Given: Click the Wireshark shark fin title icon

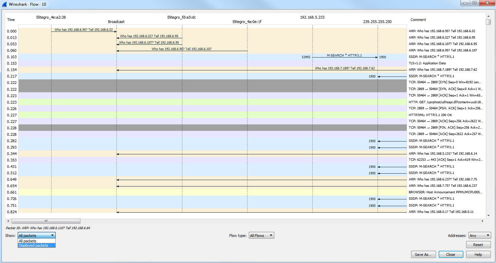Looking at the screenshot, I should coord(4,4).
